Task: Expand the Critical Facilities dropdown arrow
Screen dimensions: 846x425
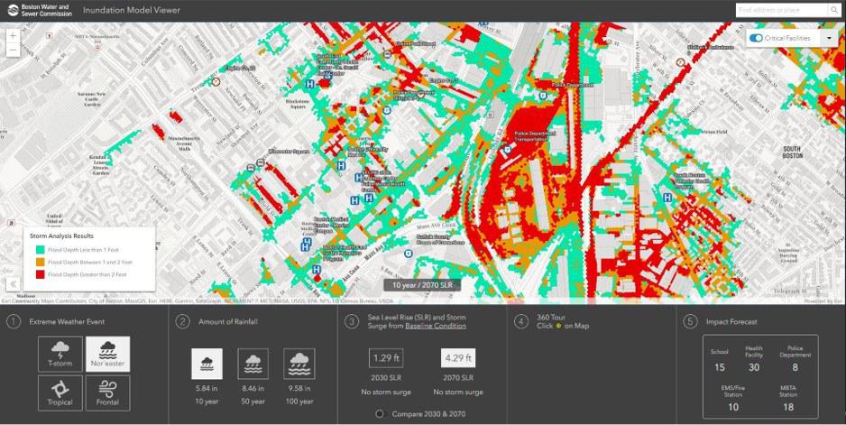Action: (x=828, y=38)
